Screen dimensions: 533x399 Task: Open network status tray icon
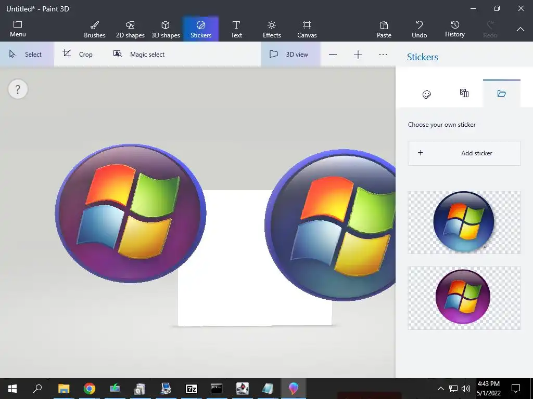click(453, 389)
